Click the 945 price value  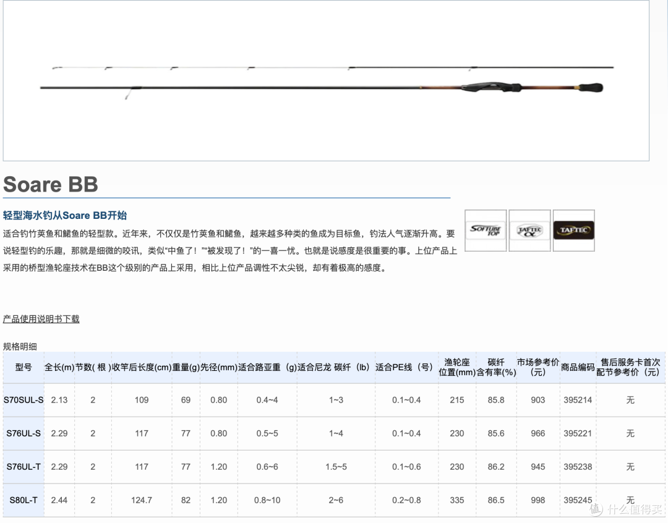538,467
